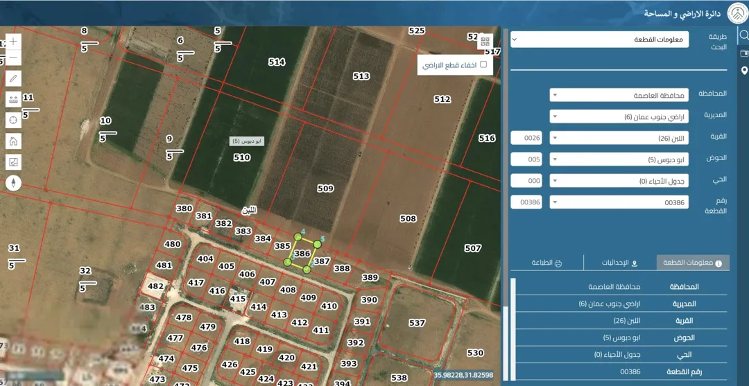The width and height of the screenshot is (749, 386).
Task: Activate the locate crosshair tool
Action: [x=13, y=120]
